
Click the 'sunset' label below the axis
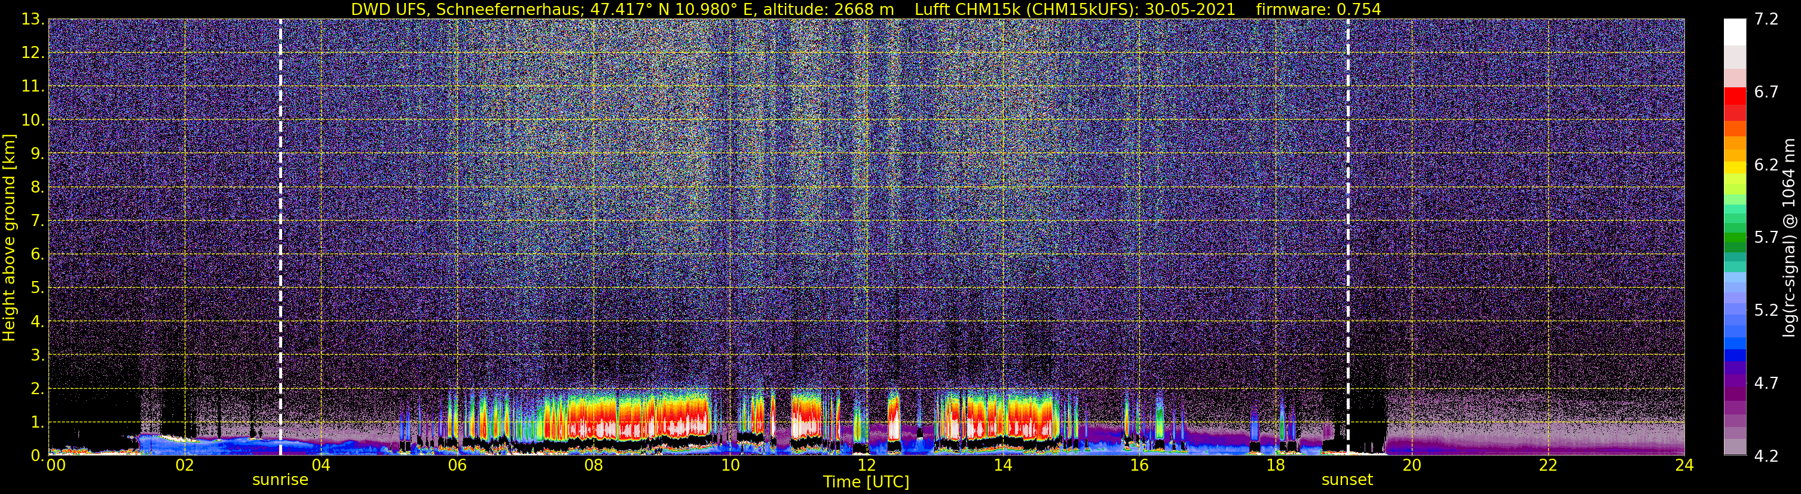coord(1347,480)
